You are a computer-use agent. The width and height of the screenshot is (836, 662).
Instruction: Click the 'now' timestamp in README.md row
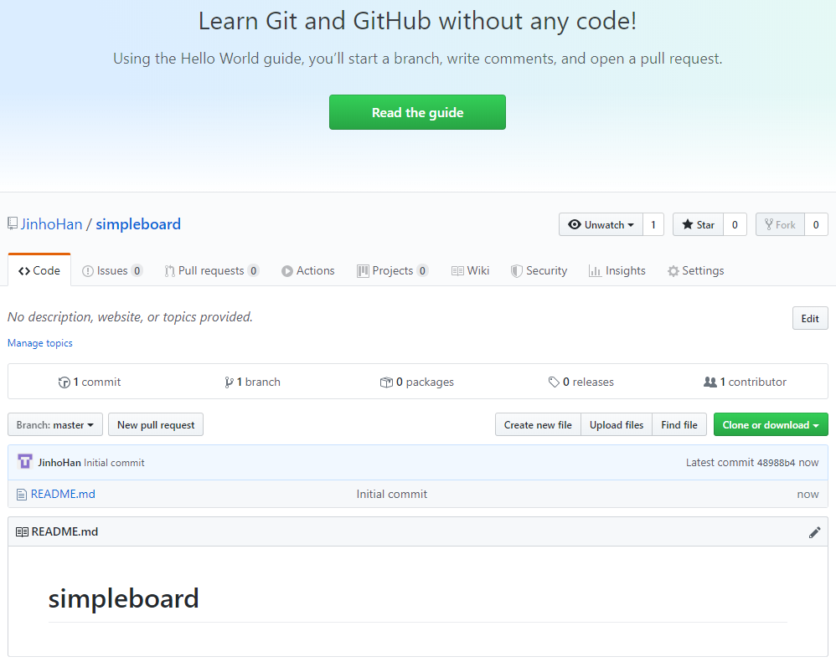click(x=808, y=495)
